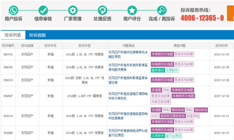Viewport: 234px width, 140px height.
Task: Click the 车身附件及电器 影音系统故障 tag in row 558223
Action: click(x=172, y=80)
